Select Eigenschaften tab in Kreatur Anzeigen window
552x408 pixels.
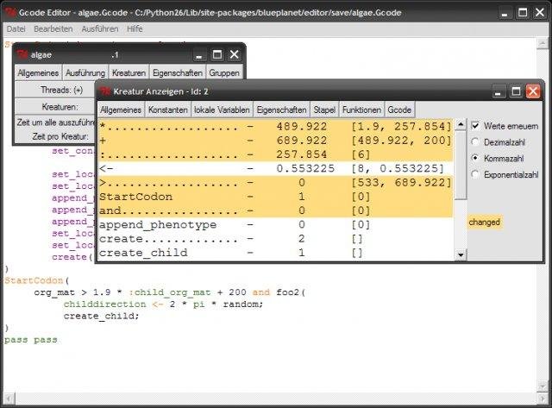282,110
